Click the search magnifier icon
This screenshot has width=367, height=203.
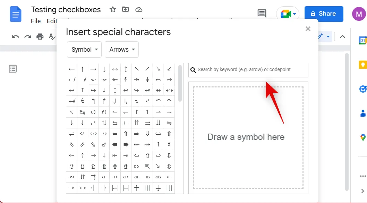coord(193,70)
